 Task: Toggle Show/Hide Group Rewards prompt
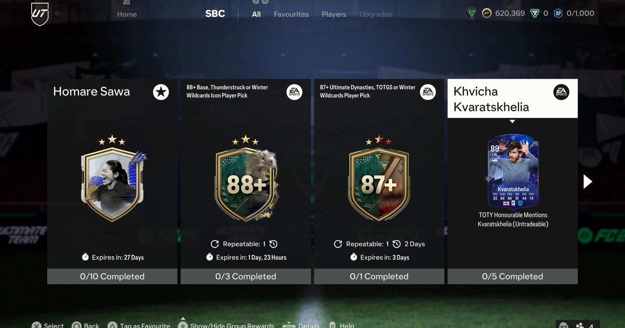(x=226, y=324)
